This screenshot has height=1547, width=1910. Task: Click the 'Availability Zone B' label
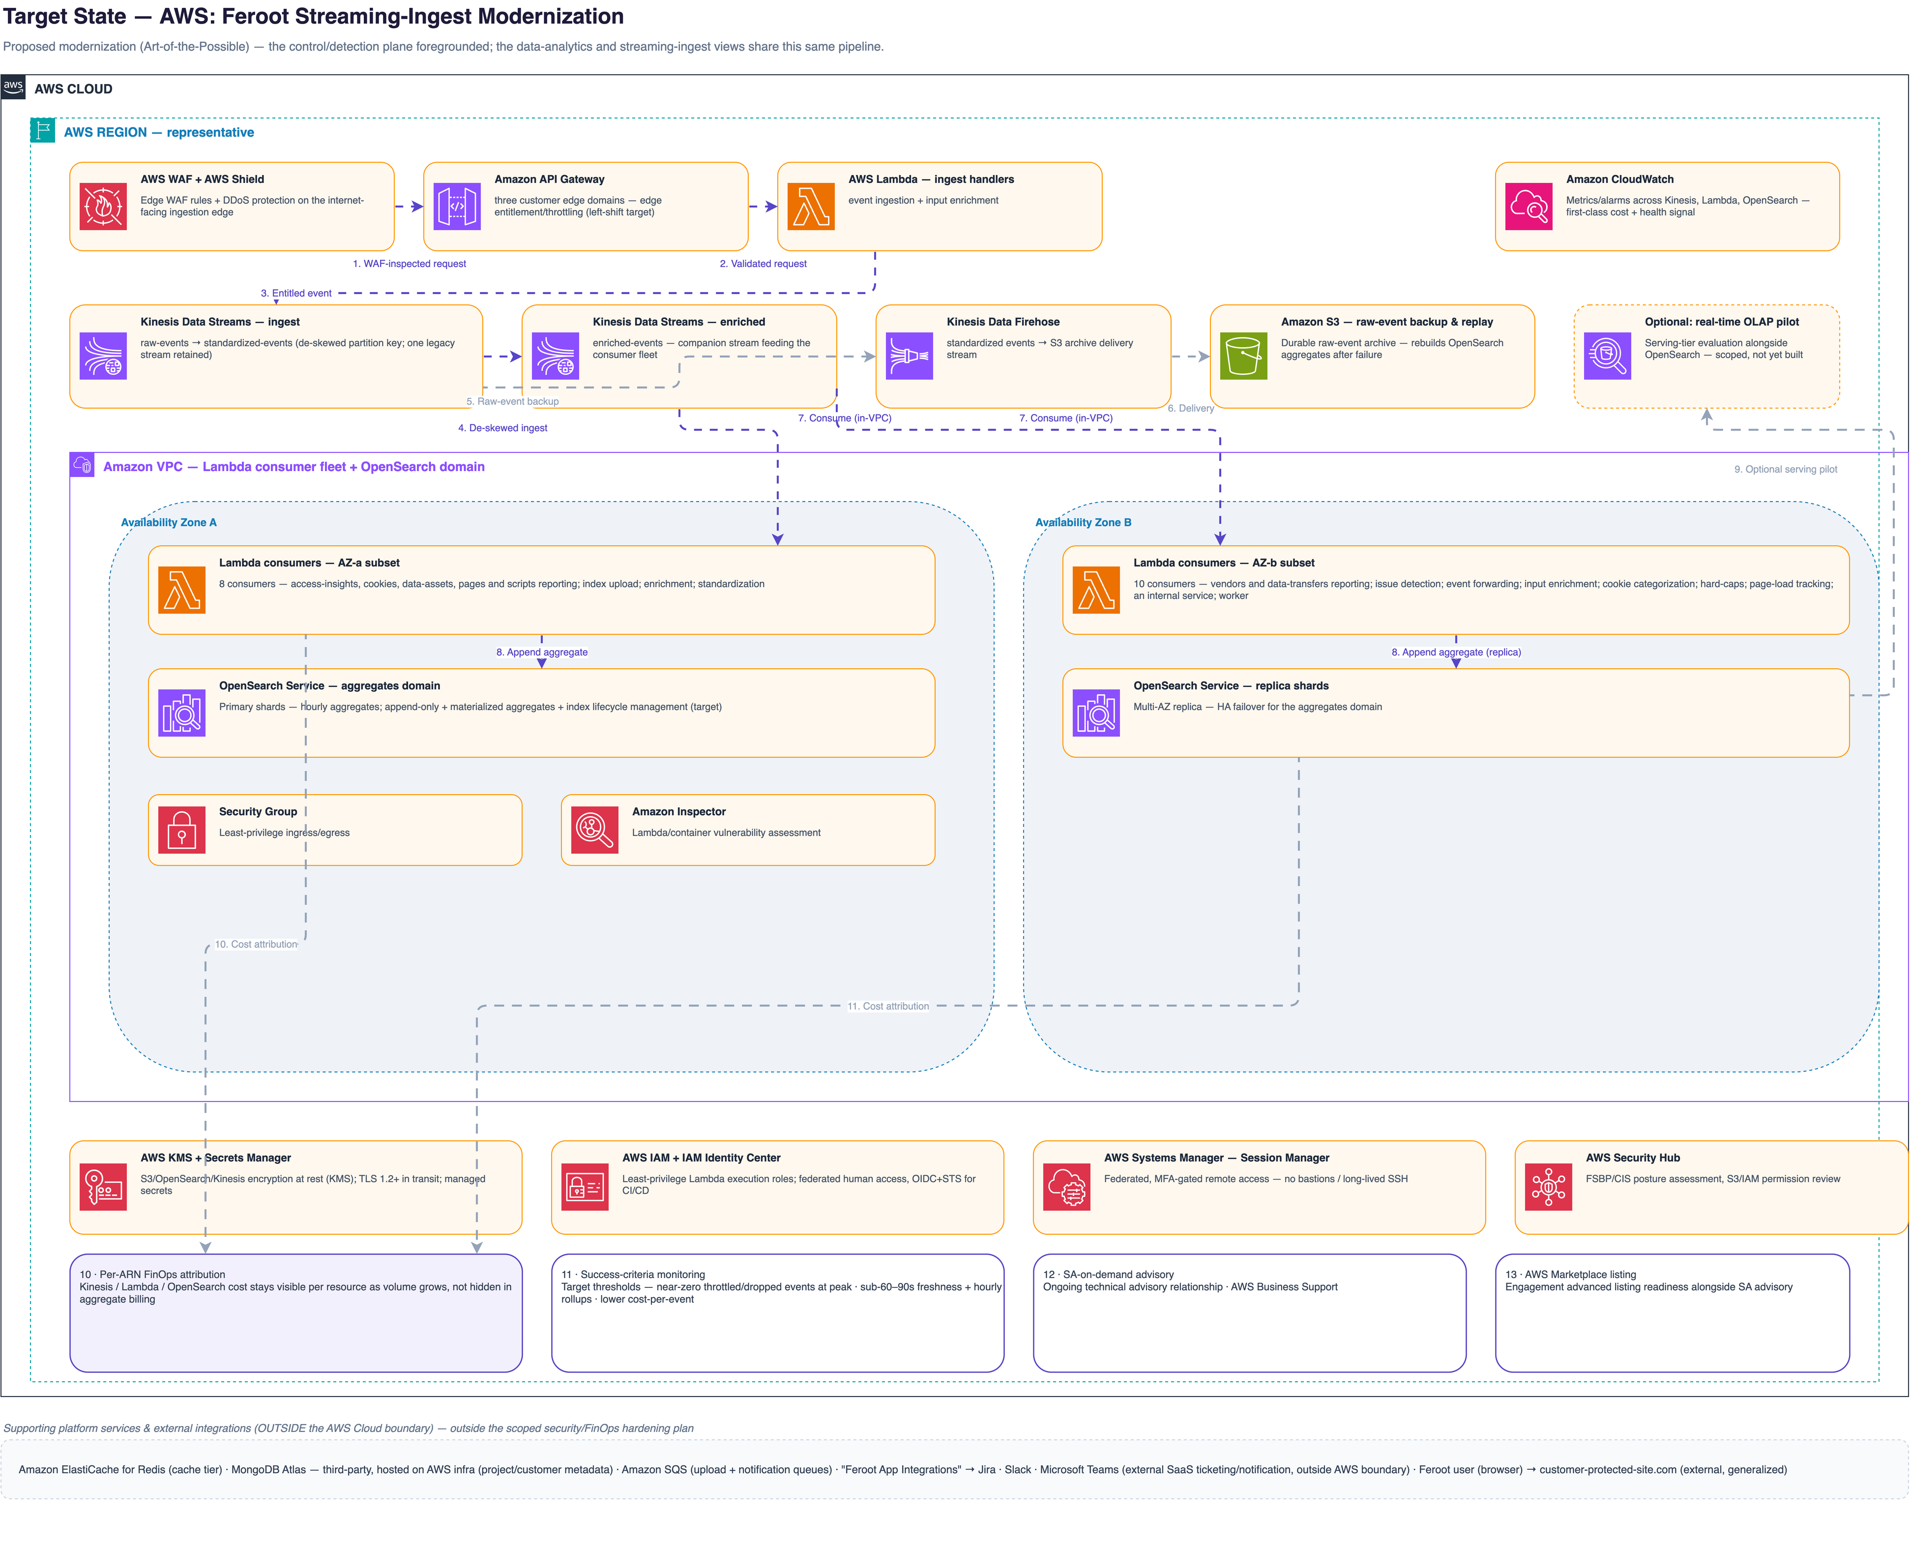(x=1083, y=522)
